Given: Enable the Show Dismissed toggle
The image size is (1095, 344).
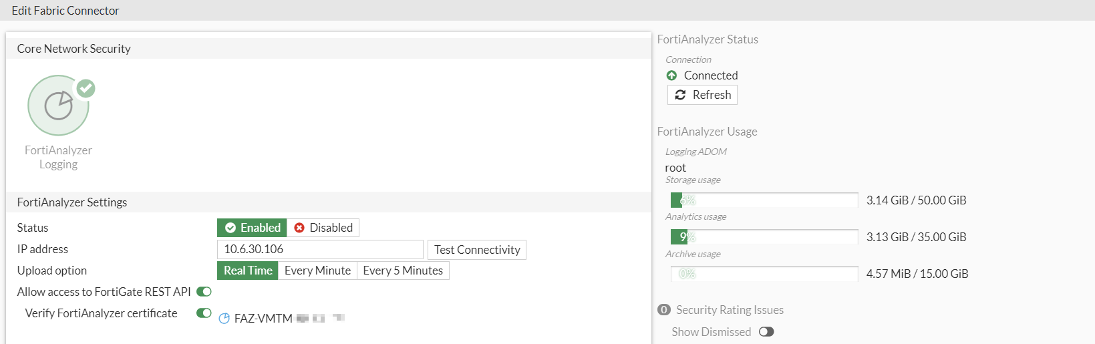Looking at the screenshot, I should click(x=766, y=332).
